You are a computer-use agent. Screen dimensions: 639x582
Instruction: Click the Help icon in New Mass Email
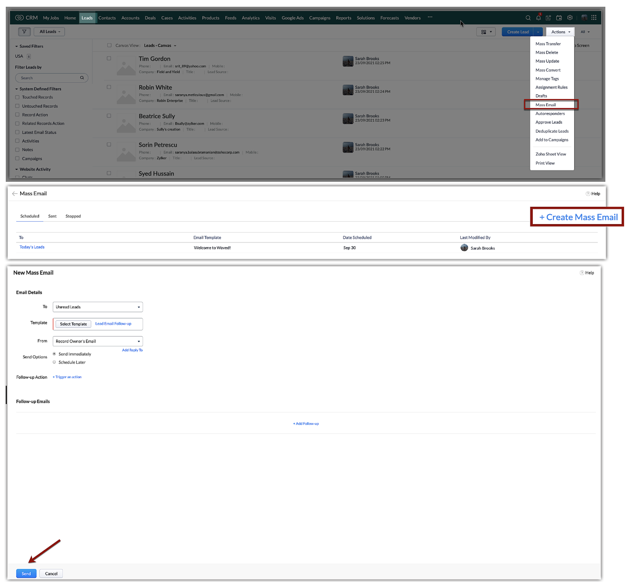coord(582,273)
